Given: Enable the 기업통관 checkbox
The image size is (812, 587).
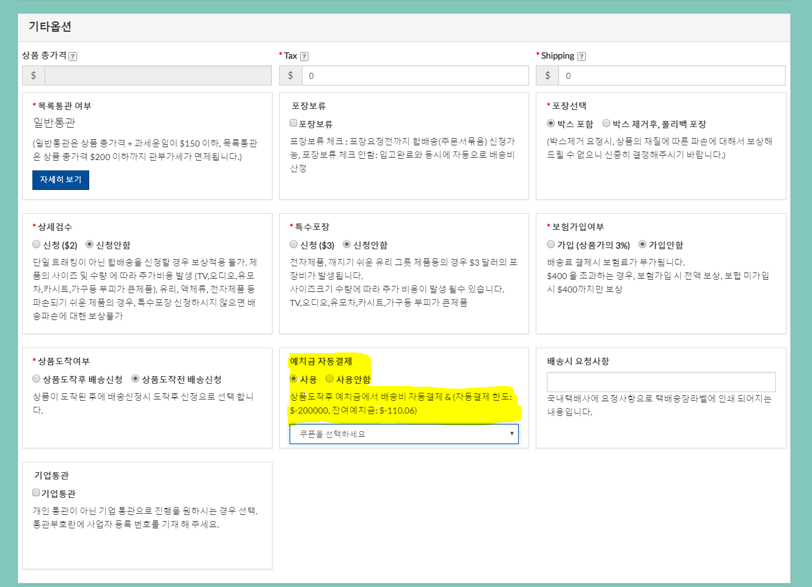Looking at the screenshot, I should (x=36, y=493).
